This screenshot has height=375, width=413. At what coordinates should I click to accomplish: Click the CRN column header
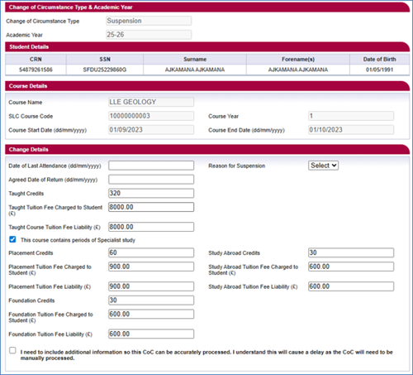point(36,59)
